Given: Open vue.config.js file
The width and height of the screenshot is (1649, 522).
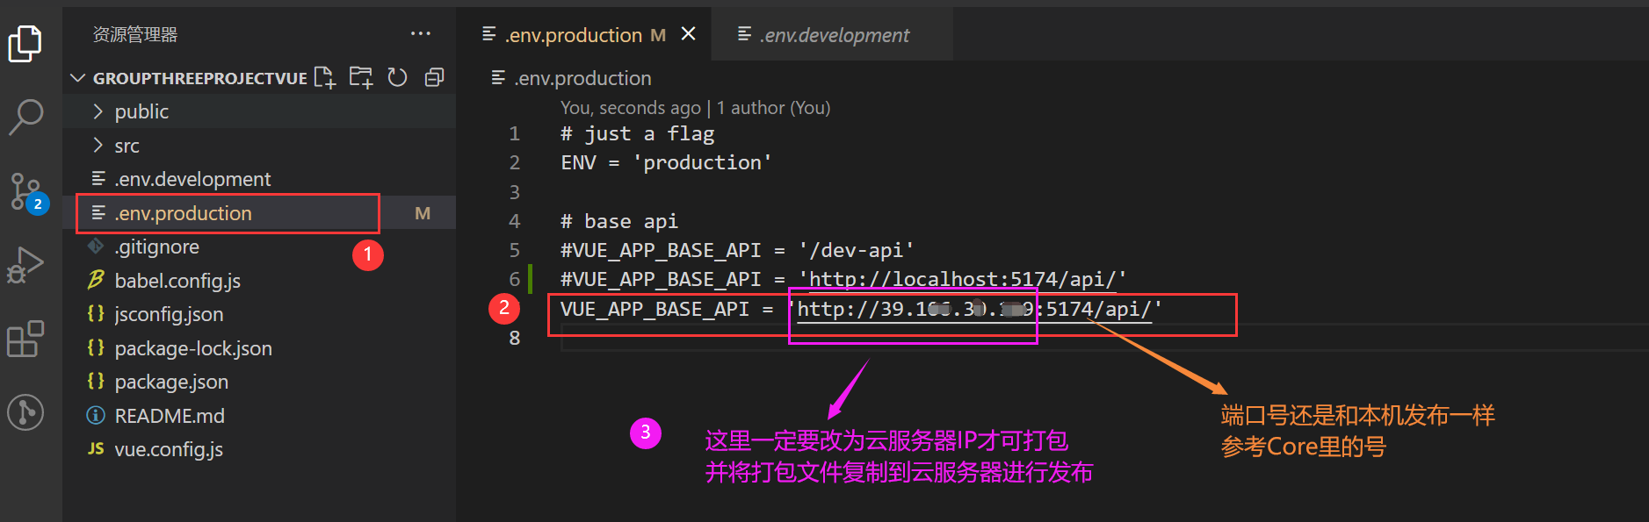Looking at the screenshot, I should tap(259, 449).
